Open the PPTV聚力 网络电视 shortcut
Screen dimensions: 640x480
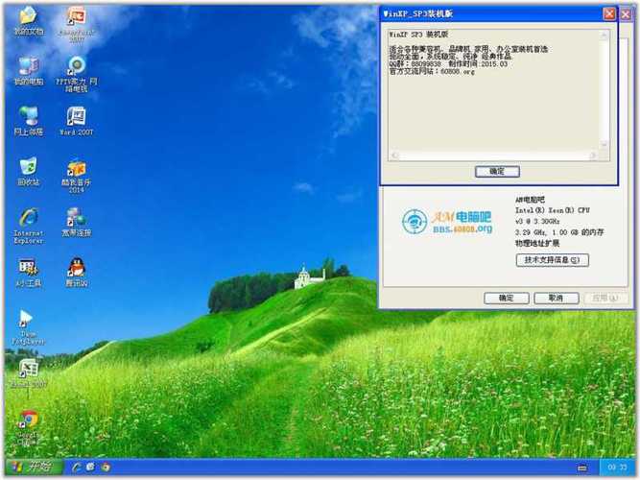click(77, 74)
